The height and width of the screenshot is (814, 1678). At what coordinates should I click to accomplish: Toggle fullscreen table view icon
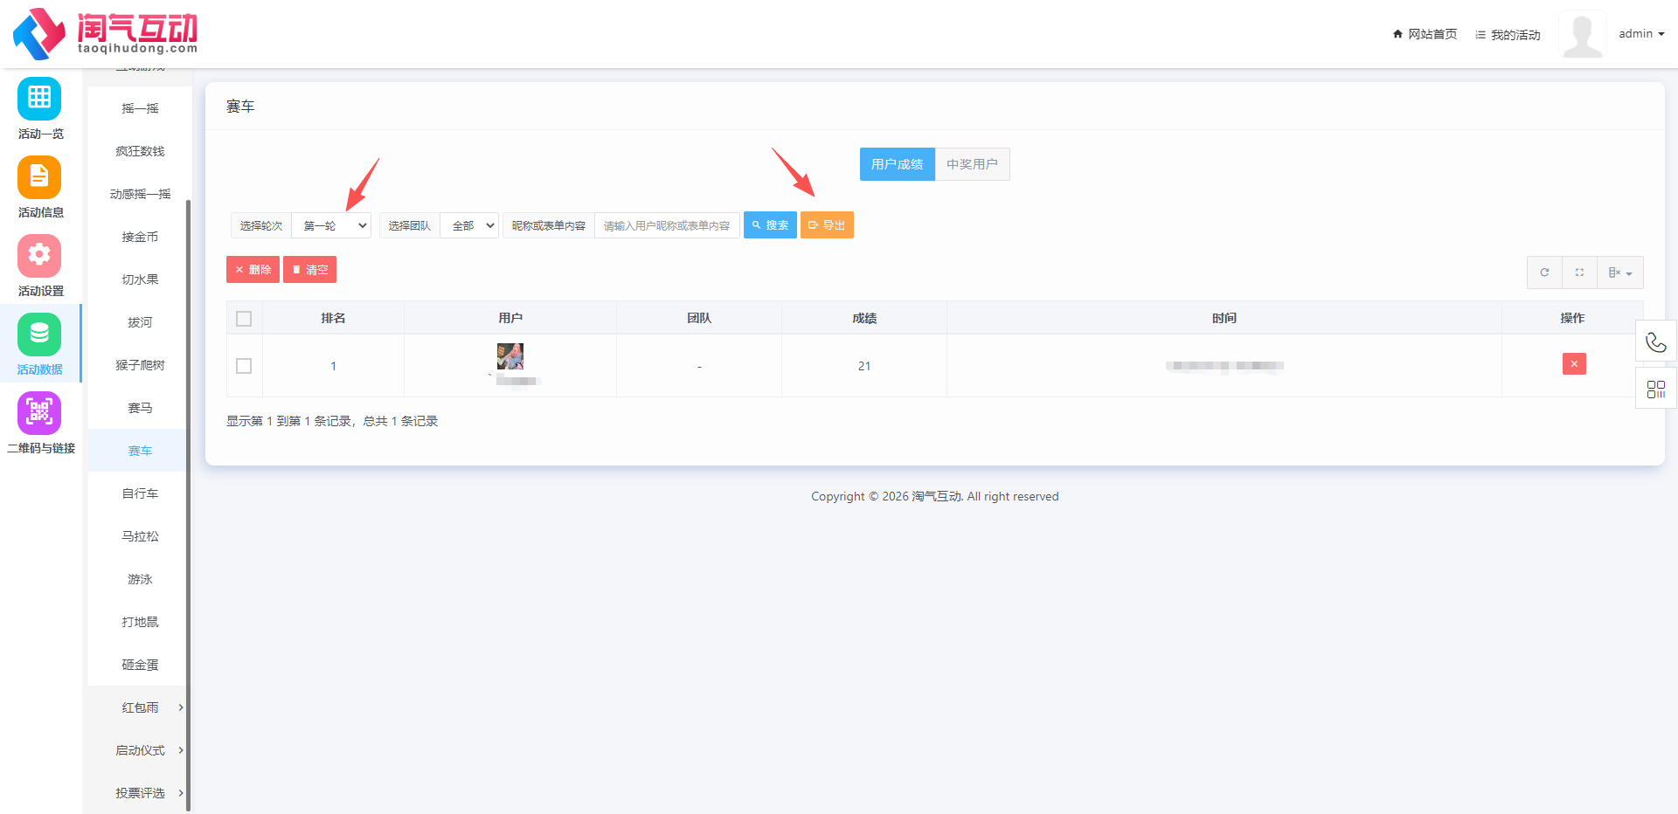pos(1579,272)
